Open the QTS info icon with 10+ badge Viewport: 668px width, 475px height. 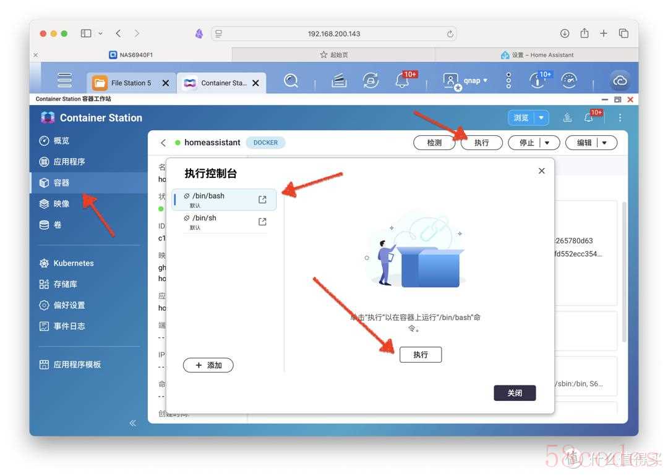tap(539, 80)
